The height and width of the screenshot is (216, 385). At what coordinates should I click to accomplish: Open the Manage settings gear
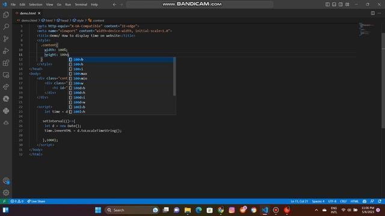coord(6,193)
